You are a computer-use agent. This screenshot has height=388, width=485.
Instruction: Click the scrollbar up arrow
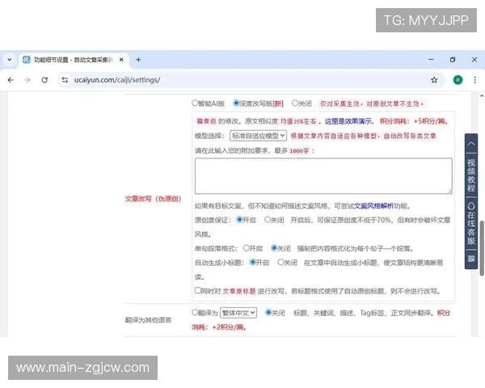click(x=482, y=95)
